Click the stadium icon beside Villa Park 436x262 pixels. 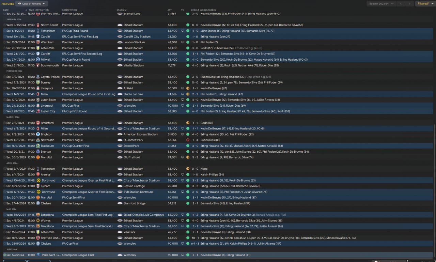(x=120, y=232)
